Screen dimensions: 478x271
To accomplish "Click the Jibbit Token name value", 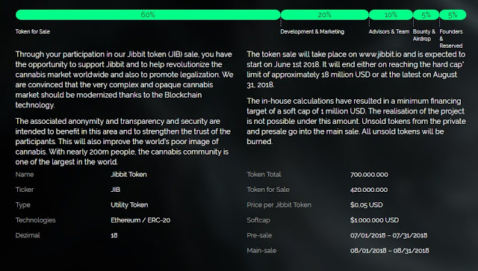I will (128, 175).
